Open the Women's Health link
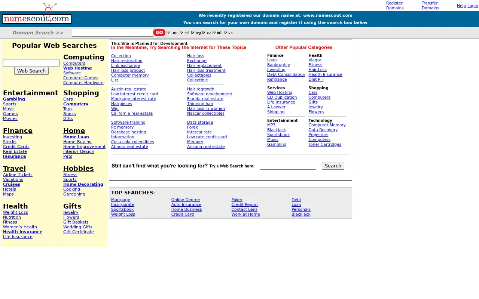Screen dimensions: 479x299 tap(20, 227)
